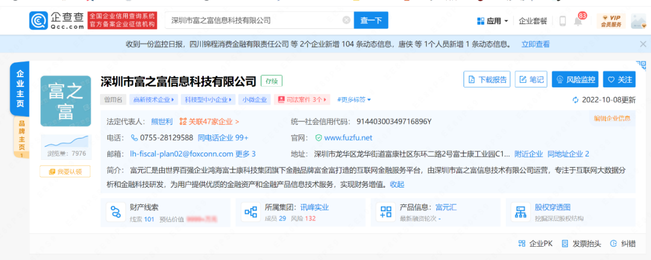The width and height of the screenshot is (651, 260).
Task: Enable 风险监控 for this company
Action: 575,80
